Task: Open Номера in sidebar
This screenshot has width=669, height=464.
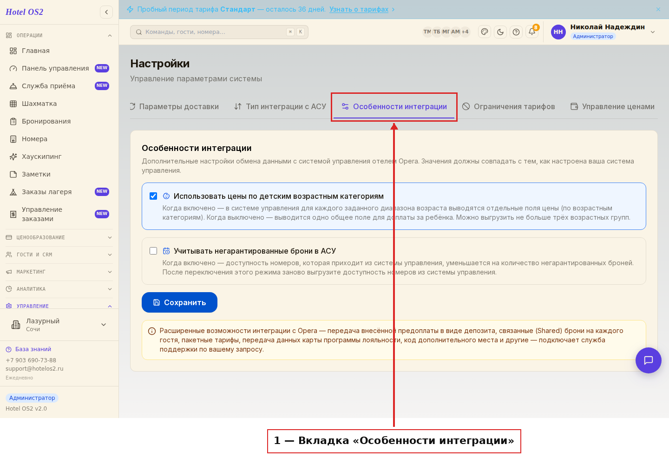Action: (59, 139)
